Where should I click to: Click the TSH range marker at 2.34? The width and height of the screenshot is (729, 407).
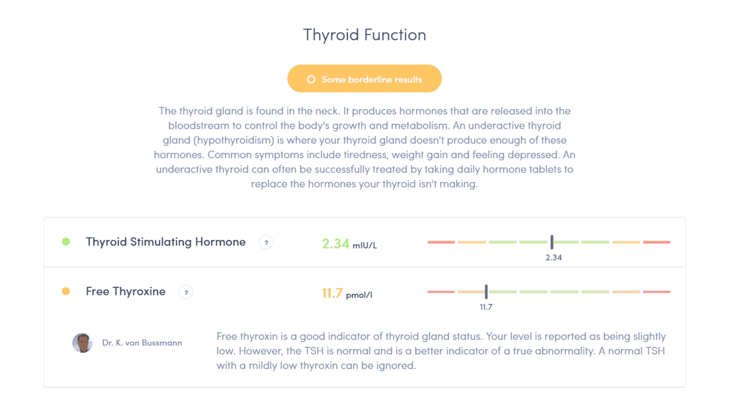point(552,242)
